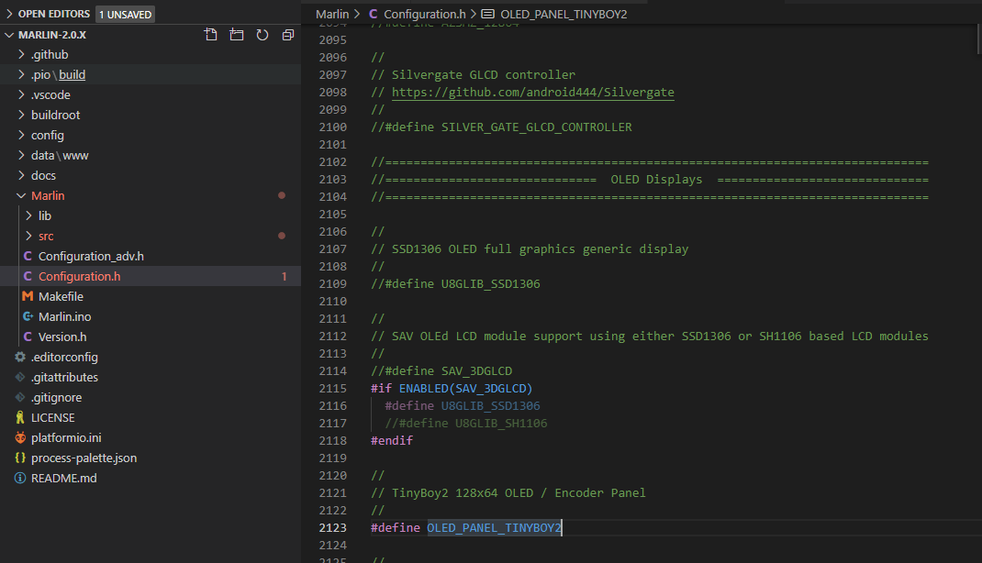Expand the .github folder

pyautogui.click(x=50, y=54)
